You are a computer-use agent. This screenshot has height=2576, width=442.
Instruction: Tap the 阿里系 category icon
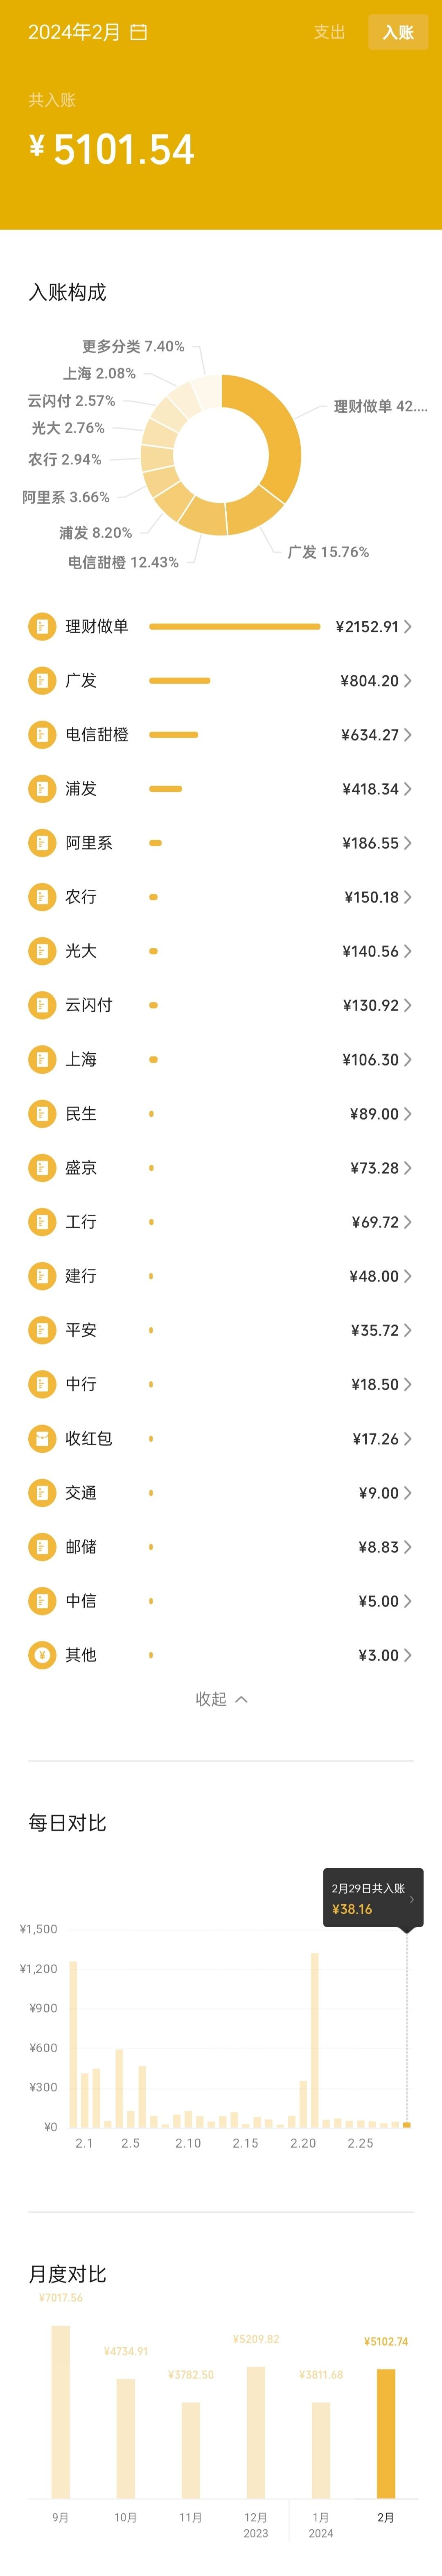click(x=42, y=843)
